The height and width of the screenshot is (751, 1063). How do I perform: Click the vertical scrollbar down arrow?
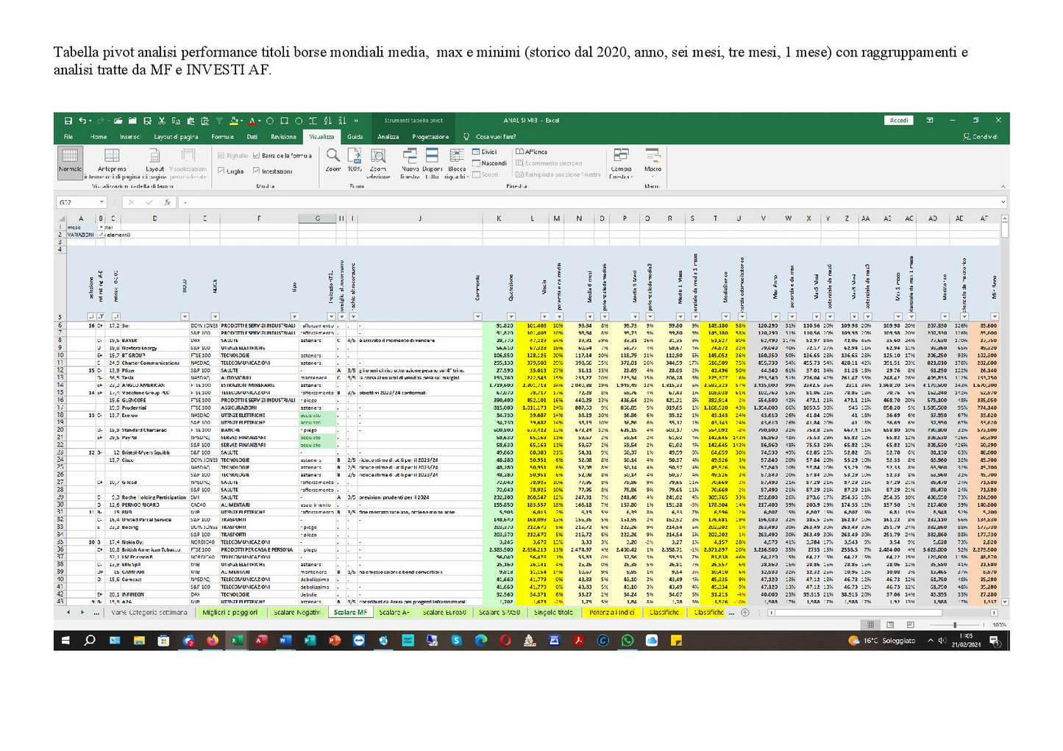coord(1004,602)
